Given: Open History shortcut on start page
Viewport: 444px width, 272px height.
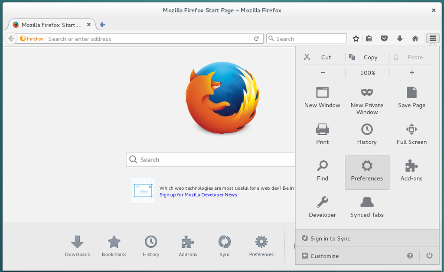Looking at the screenshot, I should tap(151, 246).
